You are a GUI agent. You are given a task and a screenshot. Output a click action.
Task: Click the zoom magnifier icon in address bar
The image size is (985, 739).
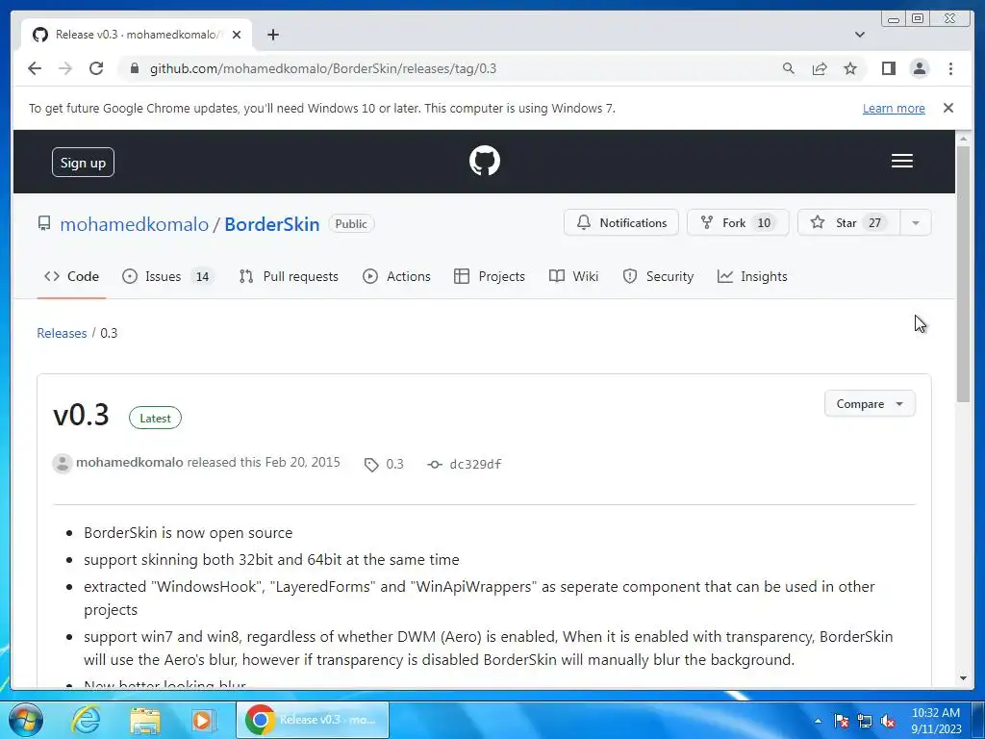click(789, 68)
